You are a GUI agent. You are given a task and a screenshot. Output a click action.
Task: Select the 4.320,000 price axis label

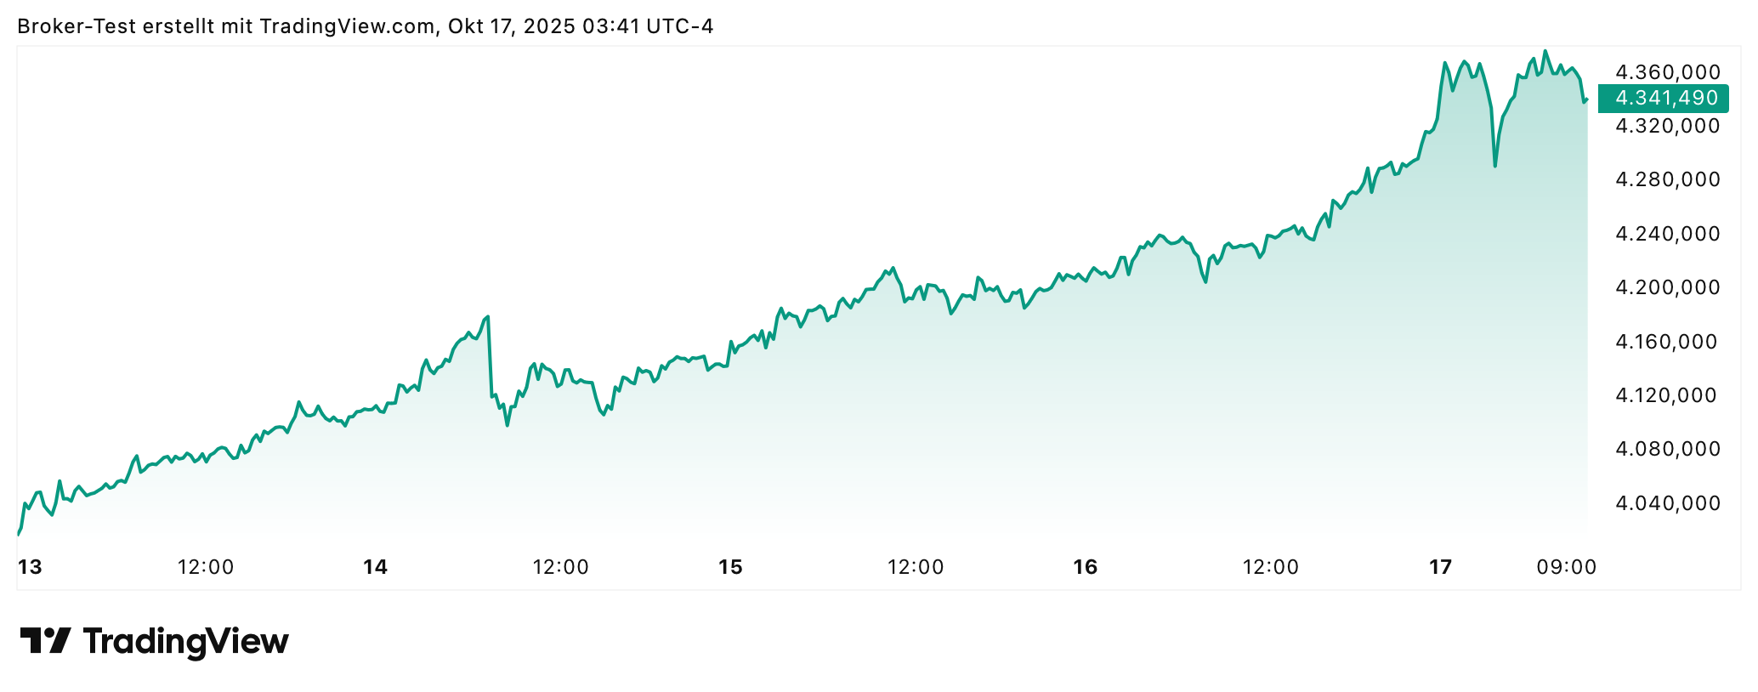[1667, 126]
